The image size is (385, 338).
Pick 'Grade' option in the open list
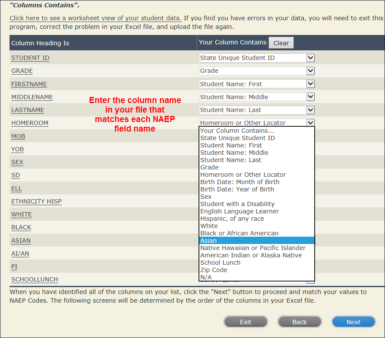pyautogui.click(x=257, y=168)
